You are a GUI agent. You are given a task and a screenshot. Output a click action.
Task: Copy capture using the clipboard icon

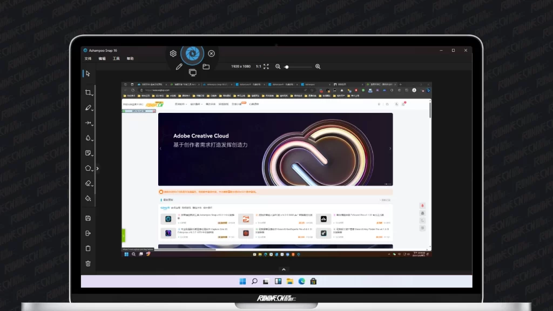pos(88,248)
